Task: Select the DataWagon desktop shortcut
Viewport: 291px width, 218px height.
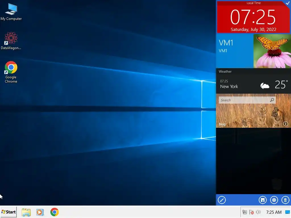Action: point(11,41)
